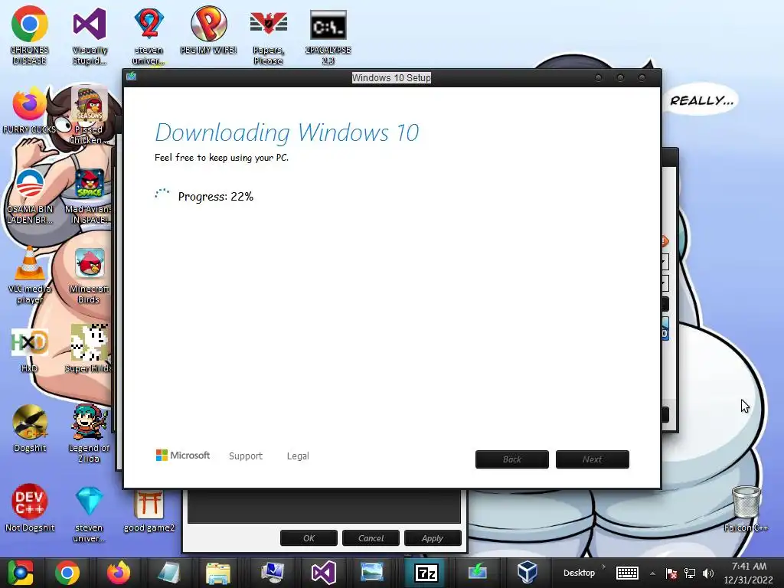Screen dimensions: 784x588
Task: Click the Support link in Windows 10 Setup
Action: [246, 456]
